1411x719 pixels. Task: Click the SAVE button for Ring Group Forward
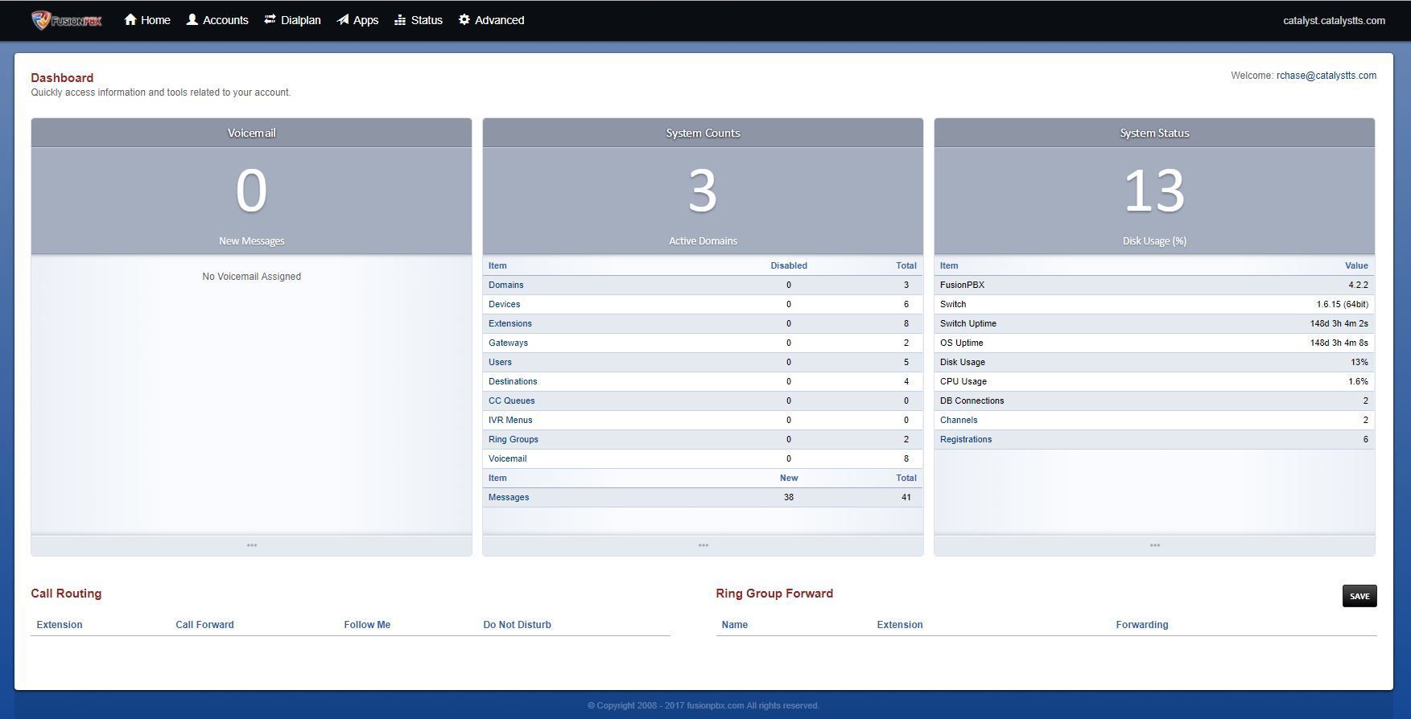1359,596
